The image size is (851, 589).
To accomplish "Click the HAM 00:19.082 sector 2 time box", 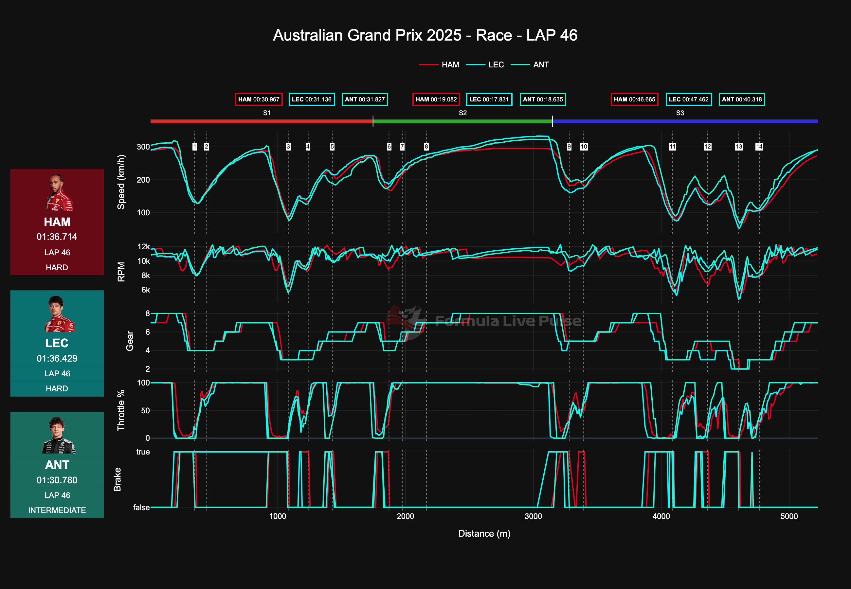I will 436,99.
